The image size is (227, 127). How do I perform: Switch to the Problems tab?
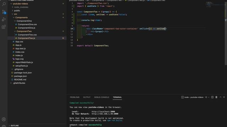tap(74, 97)
